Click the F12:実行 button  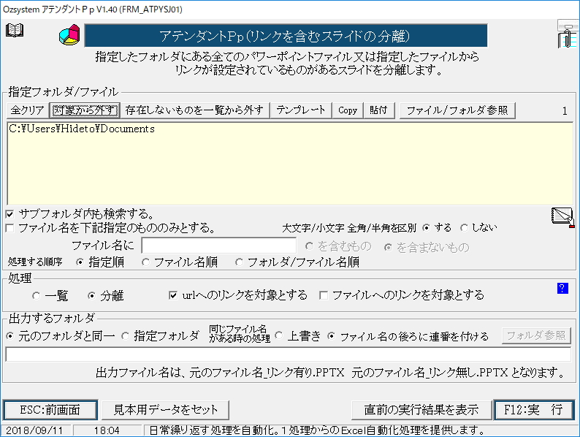[x=533, y=409]
